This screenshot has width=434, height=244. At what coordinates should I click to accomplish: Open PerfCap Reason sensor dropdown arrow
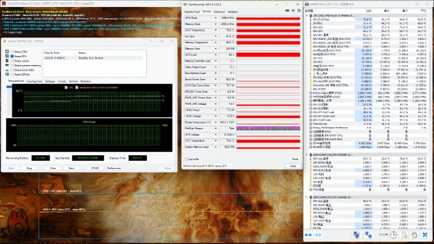(216, 128)
